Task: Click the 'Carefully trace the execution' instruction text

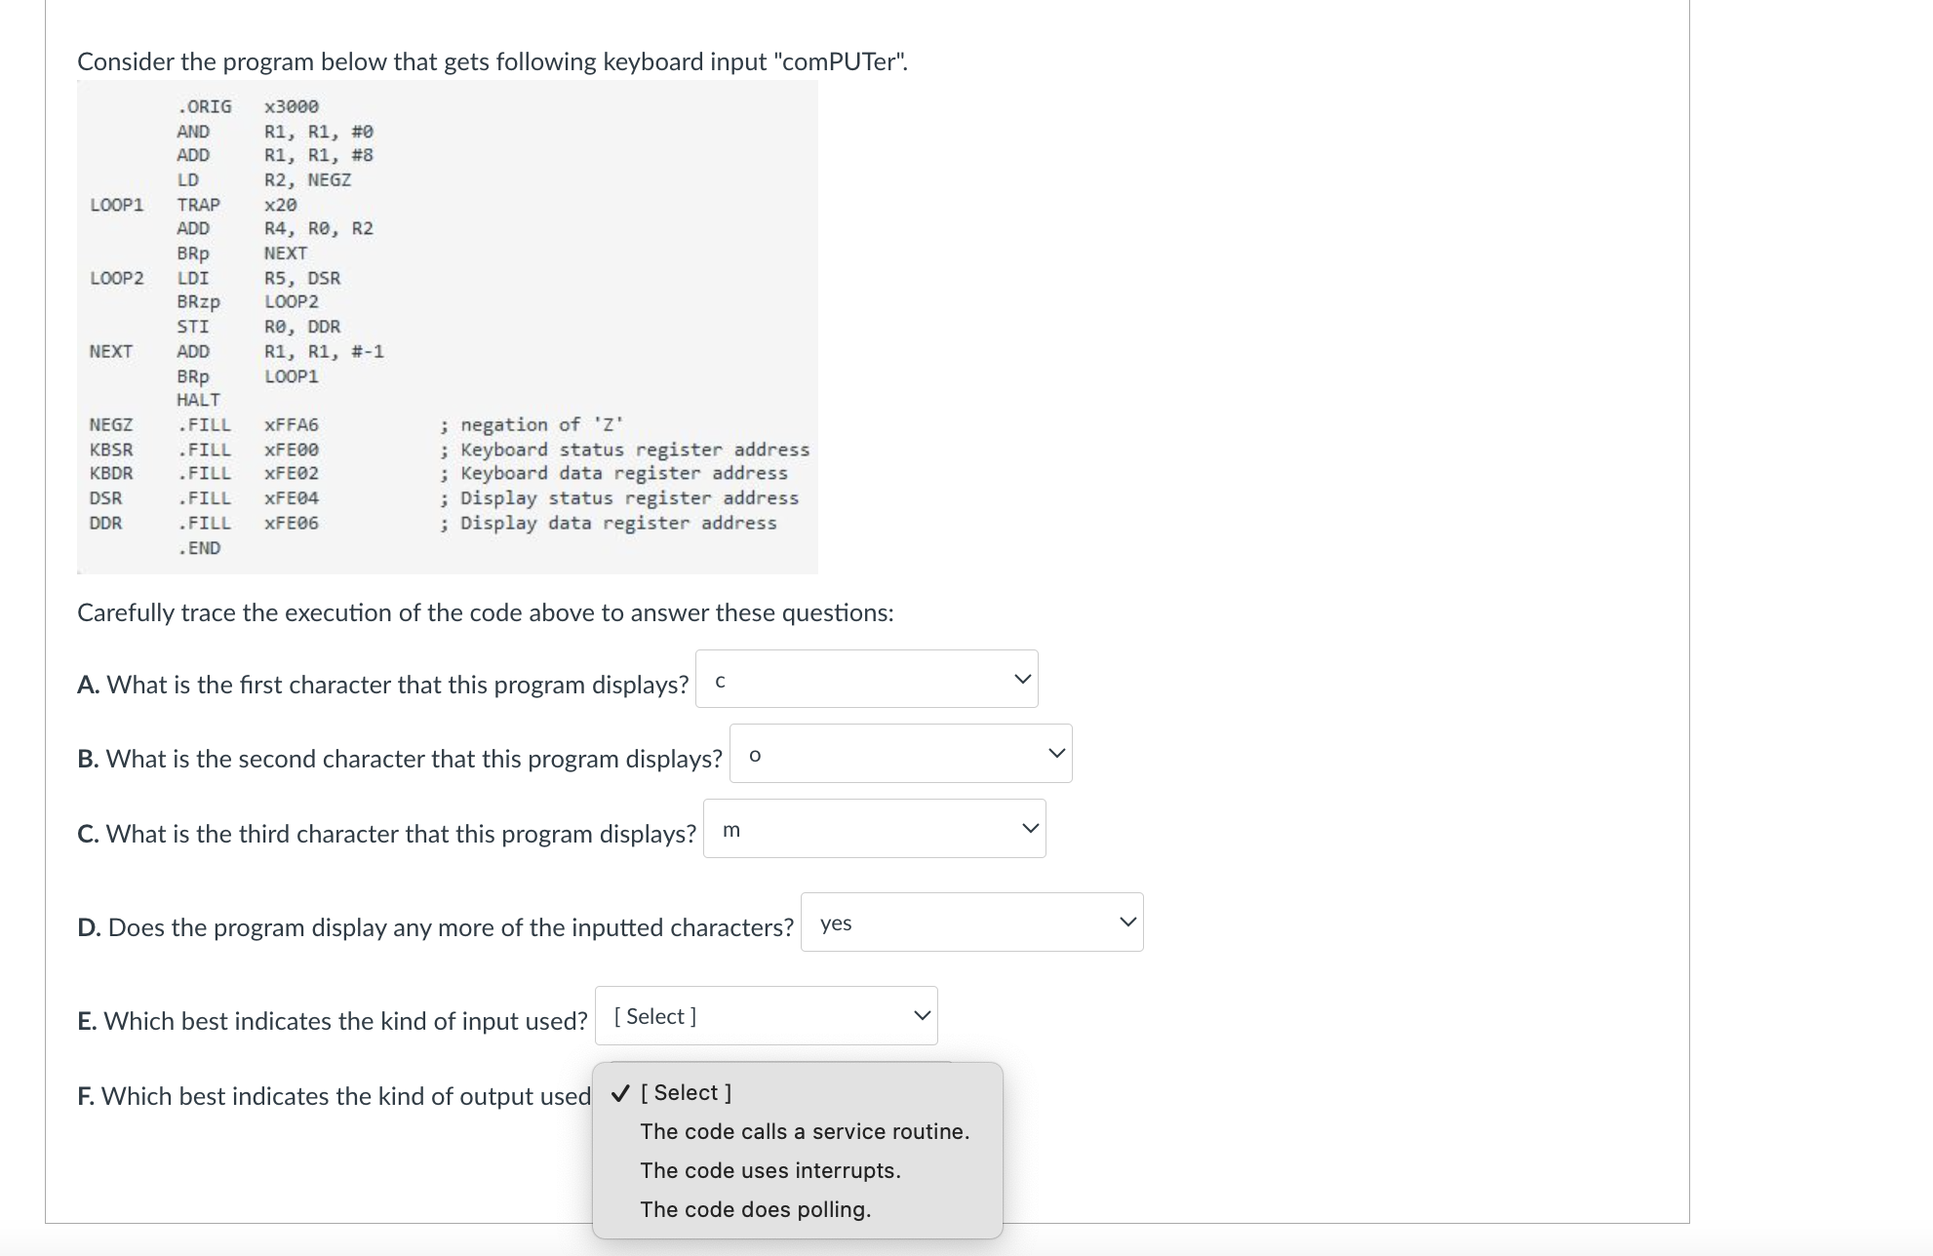Action: pyautogui.click(x=485, y=612)
